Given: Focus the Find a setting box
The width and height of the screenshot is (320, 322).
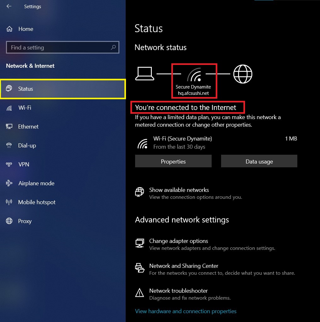Looking at the screenshot, I should coord(63,48).
